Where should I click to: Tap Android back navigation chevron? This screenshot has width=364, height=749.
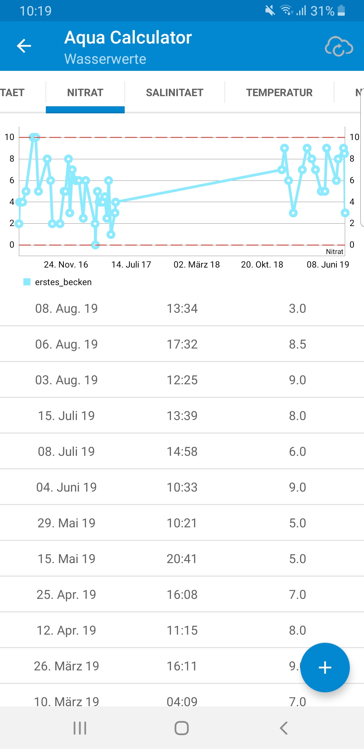[284, 728]
